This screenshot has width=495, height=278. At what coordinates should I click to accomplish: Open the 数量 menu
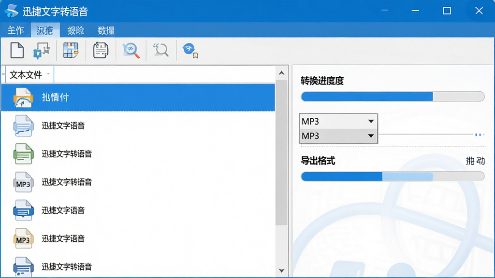click(106, 30)
